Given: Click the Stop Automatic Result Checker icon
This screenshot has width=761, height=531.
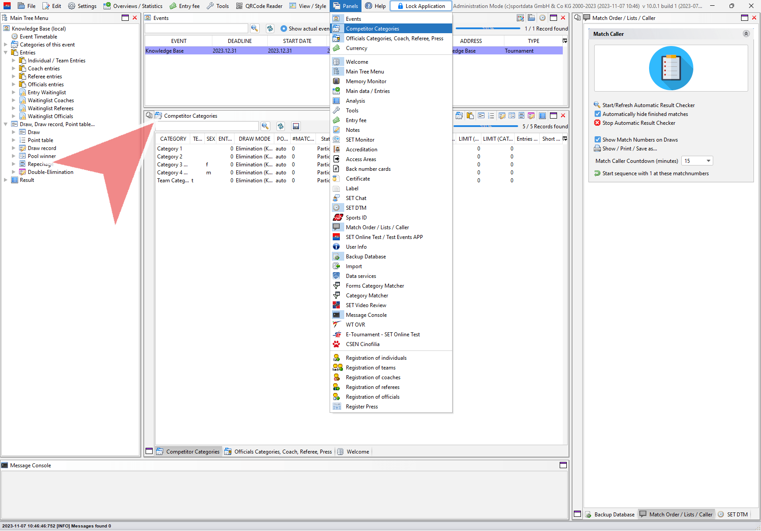Looking at the screenshot, I should pos(597,123).
